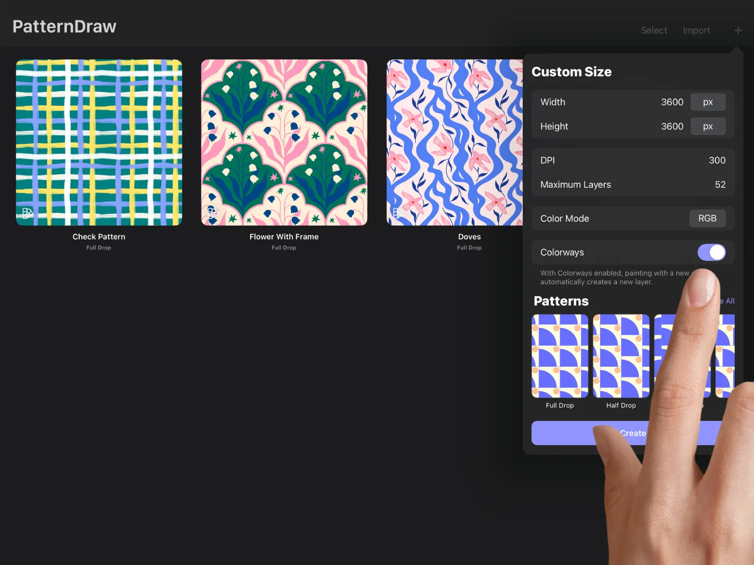Change the Height unit px selector
The image size is (754, 565).
tap(708, 126)
